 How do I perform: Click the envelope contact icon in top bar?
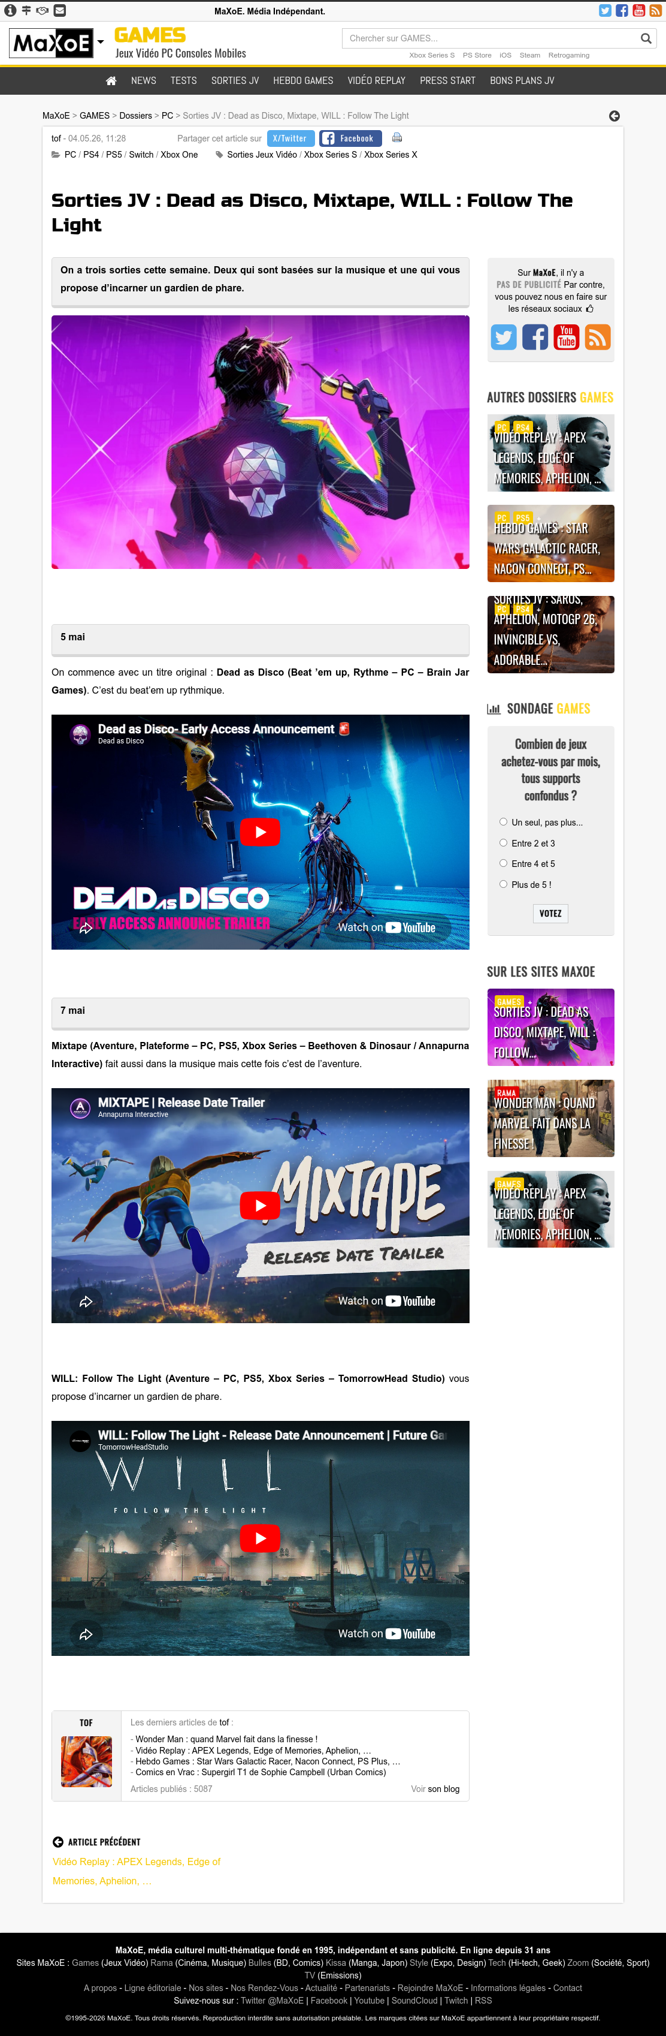point(59,10)
